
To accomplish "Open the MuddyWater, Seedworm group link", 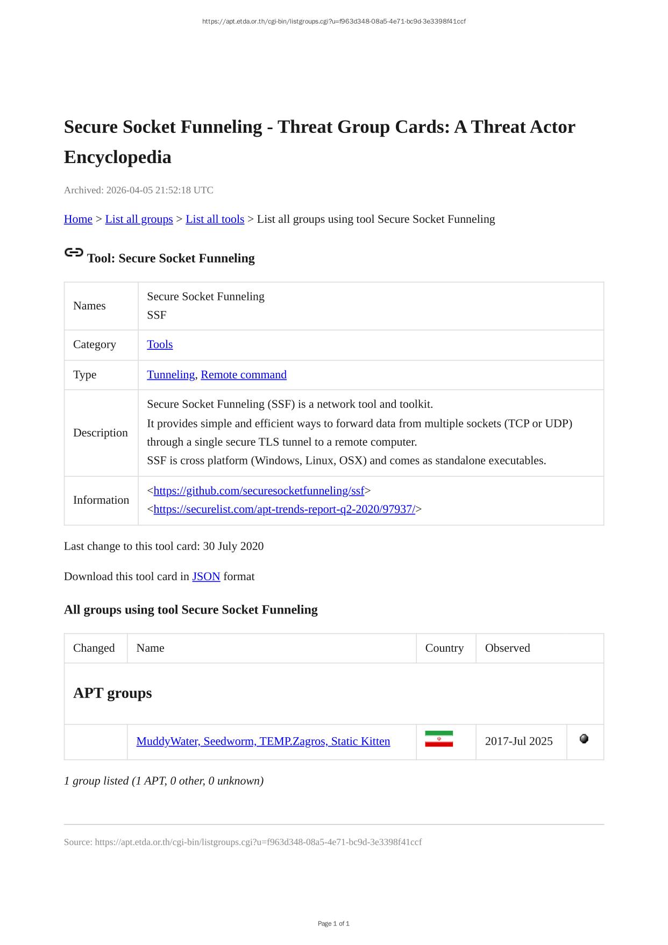I will pyautogui.click(x=263, y=742).
